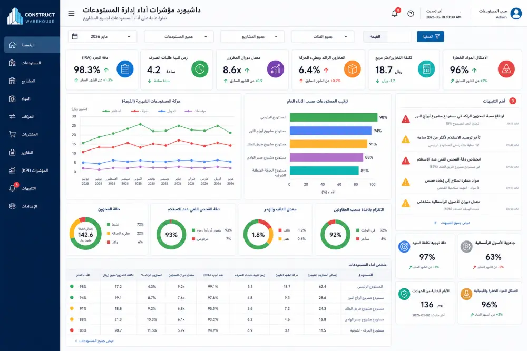This screenshot has width=527, height=351.
Task: Open alert انخفاض دقة الفحص الفني عند الاستلام
Action: [460, 163]
